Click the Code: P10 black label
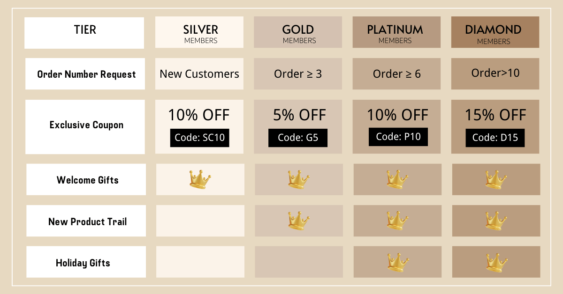The height and width of the screenshot is (294, 563). pyautogui.click(x=398, y=137)
